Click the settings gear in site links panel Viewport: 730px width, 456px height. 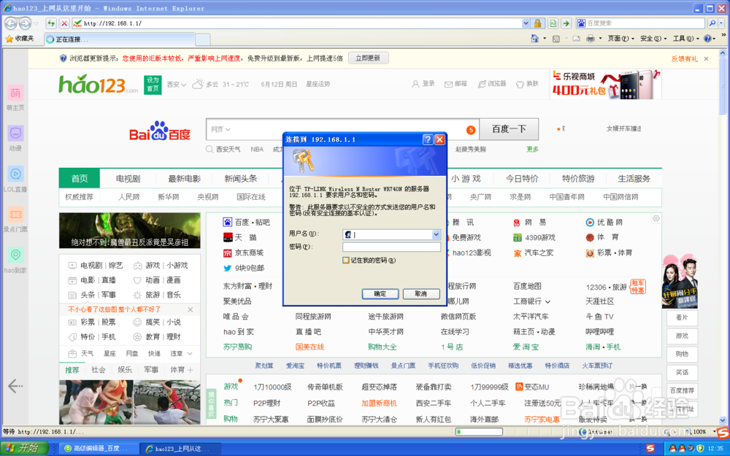click(656, 218)
